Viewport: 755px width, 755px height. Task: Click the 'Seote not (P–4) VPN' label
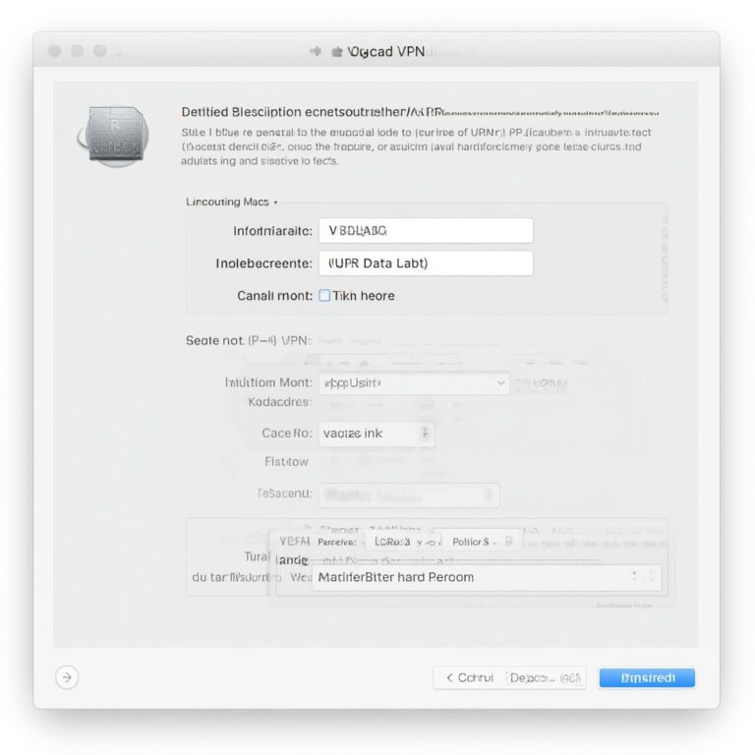[249, 340]
